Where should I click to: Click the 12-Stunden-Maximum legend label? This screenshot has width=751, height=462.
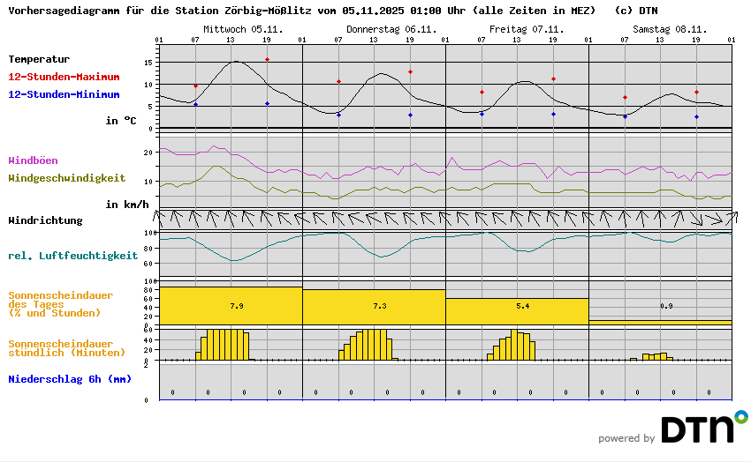[64, 77]
